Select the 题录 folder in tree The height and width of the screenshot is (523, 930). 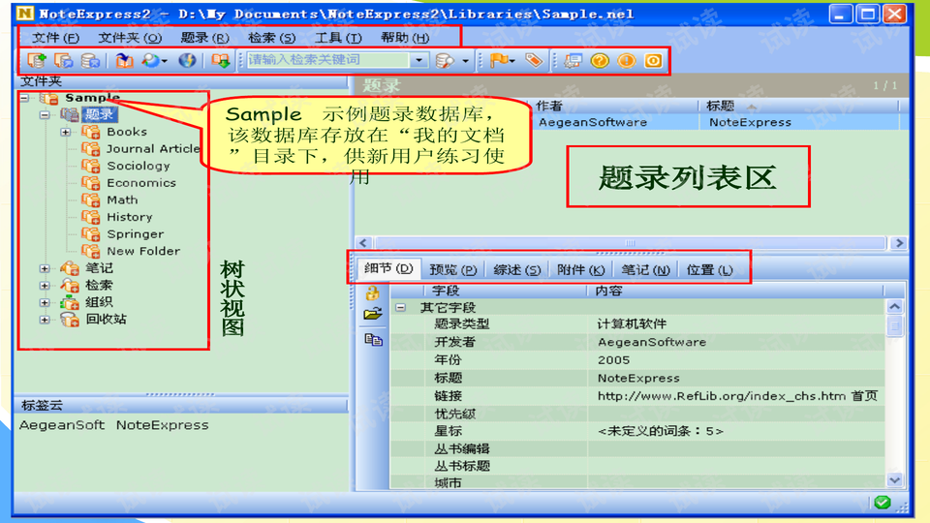(99, 114)
